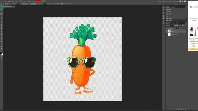This screenshot has width=198, height=111.
Task: Select the Clone Stamp tool
Action: click(2, 27)
